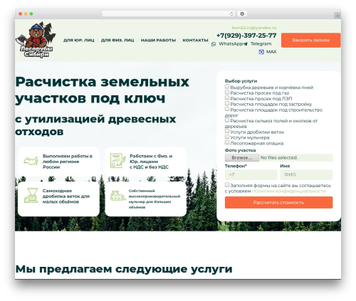Reload the page with browser refresh icon
This screenshot has height=301, width=356.
(231, 14)
